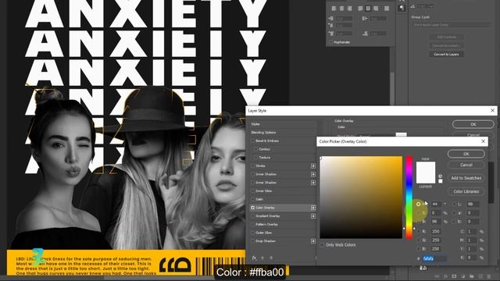Enable the Gradient Overlay checkbox

click(x=252, y=216)
